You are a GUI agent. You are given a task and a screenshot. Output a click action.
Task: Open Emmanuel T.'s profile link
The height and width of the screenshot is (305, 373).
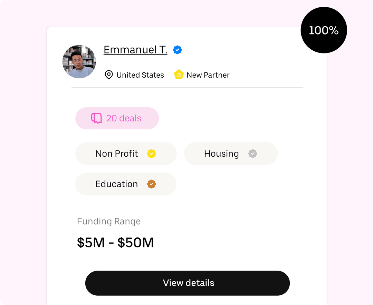coord(135,50)
